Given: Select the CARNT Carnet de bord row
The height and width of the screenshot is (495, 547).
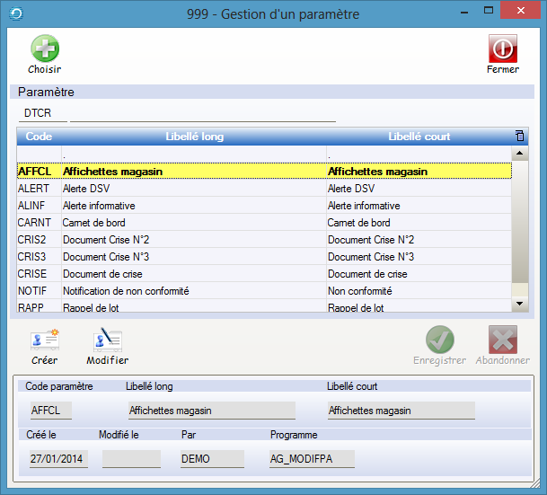Looking at the screenshot, I should pyautogui.click(x=194, y=223).
